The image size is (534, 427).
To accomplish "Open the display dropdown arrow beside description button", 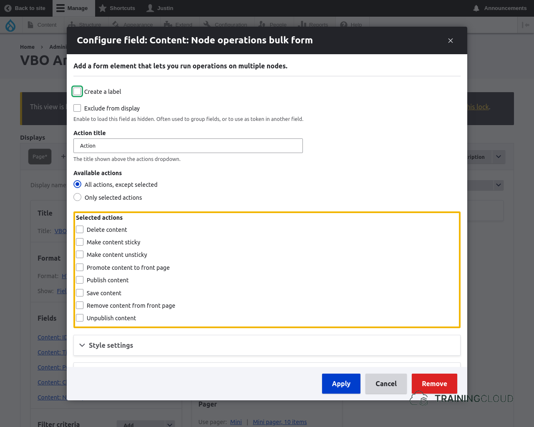I will [x=499, y=157].
